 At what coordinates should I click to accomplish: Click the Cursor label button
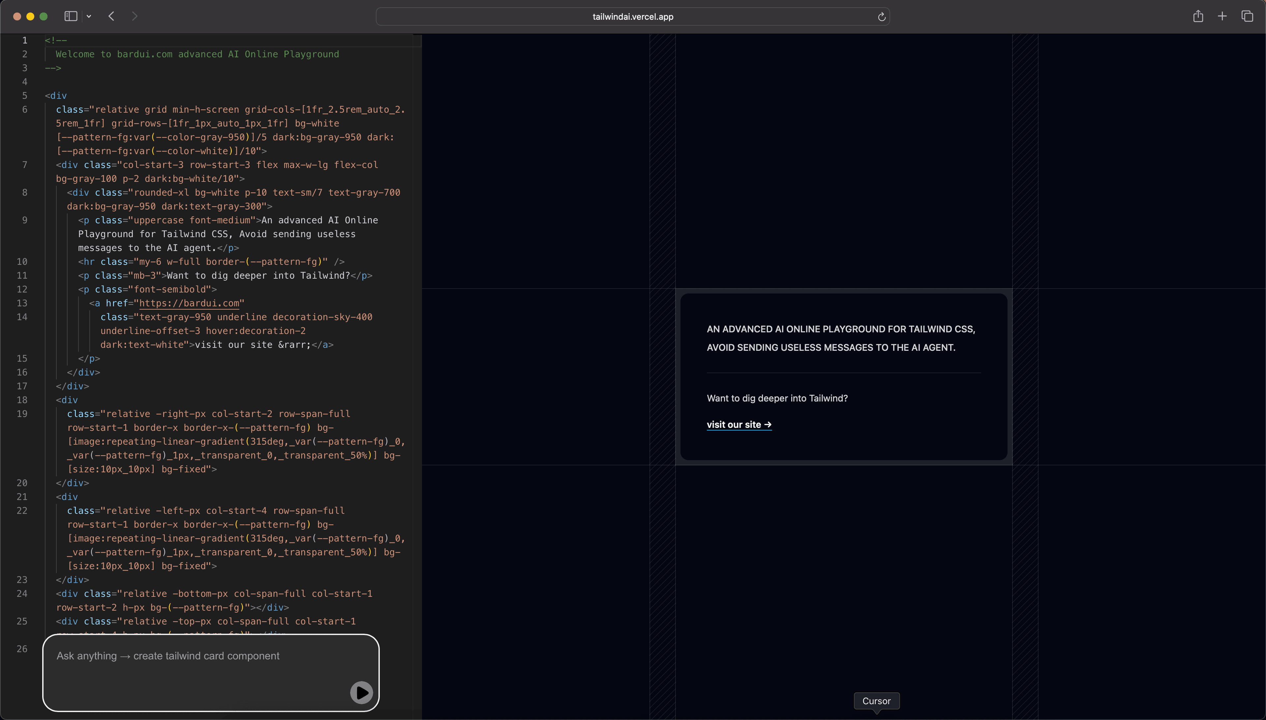coord(876,701)
